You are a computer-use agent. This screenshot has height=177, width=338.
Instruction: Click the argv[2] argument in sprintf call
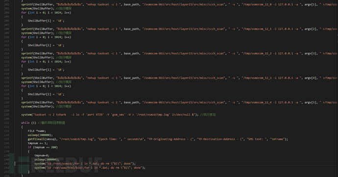pyautogui.click(x=311, y=29)
